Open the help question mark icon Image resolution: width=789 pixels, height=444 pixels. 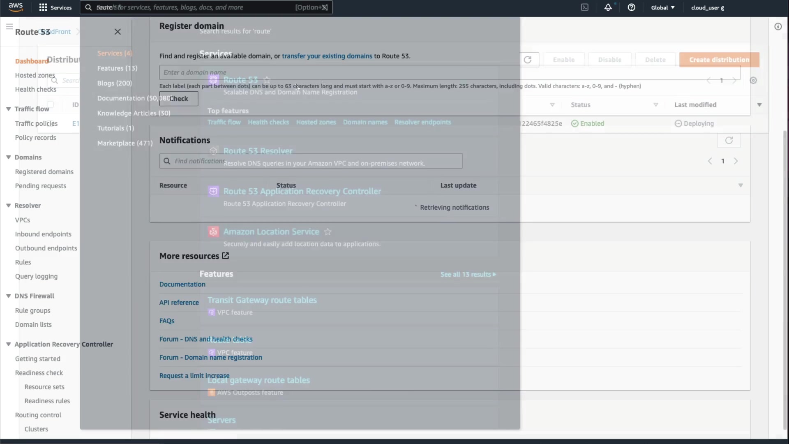tap(631, 7)
